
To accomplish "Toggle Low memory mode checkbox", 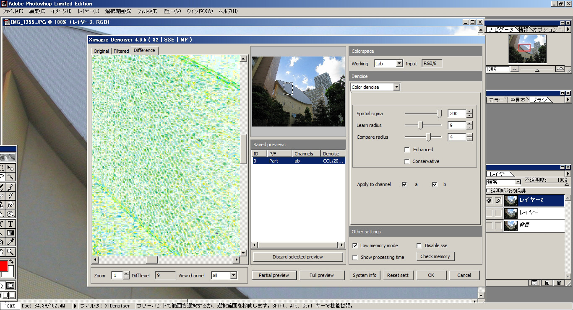I will coord(355,245).
